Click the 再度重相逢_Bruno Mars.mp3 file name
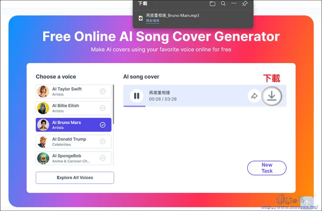The width and height of the screenshot is (322, 211). [172, 15]
